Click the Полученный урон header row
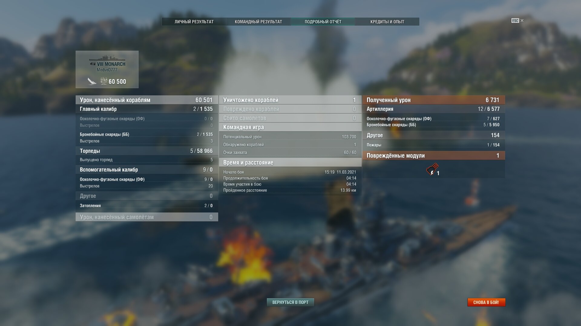The image size is (581, 326). click(434, 100)
